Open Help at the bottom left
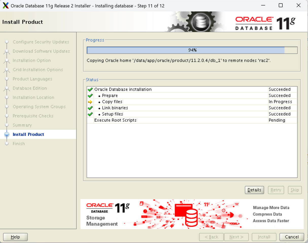Image resolution: width=308 pixels, height=243 pixels. [x=15, y=237]
